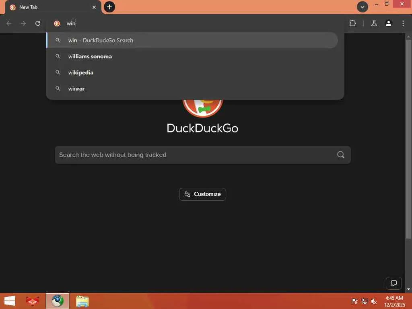Click the muted volume tray icon
Image resolution: width=412 pixels, height=309 pixels.
click(x=374, y=301)
